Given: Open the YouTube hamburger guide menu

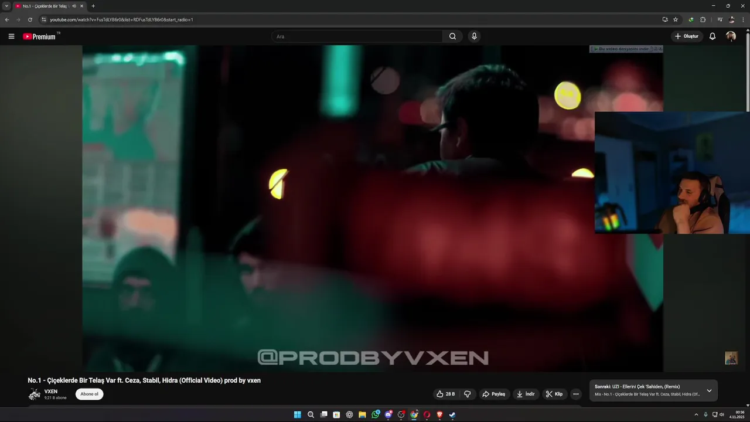Looking at the screenshot, I should click(11, 36).
